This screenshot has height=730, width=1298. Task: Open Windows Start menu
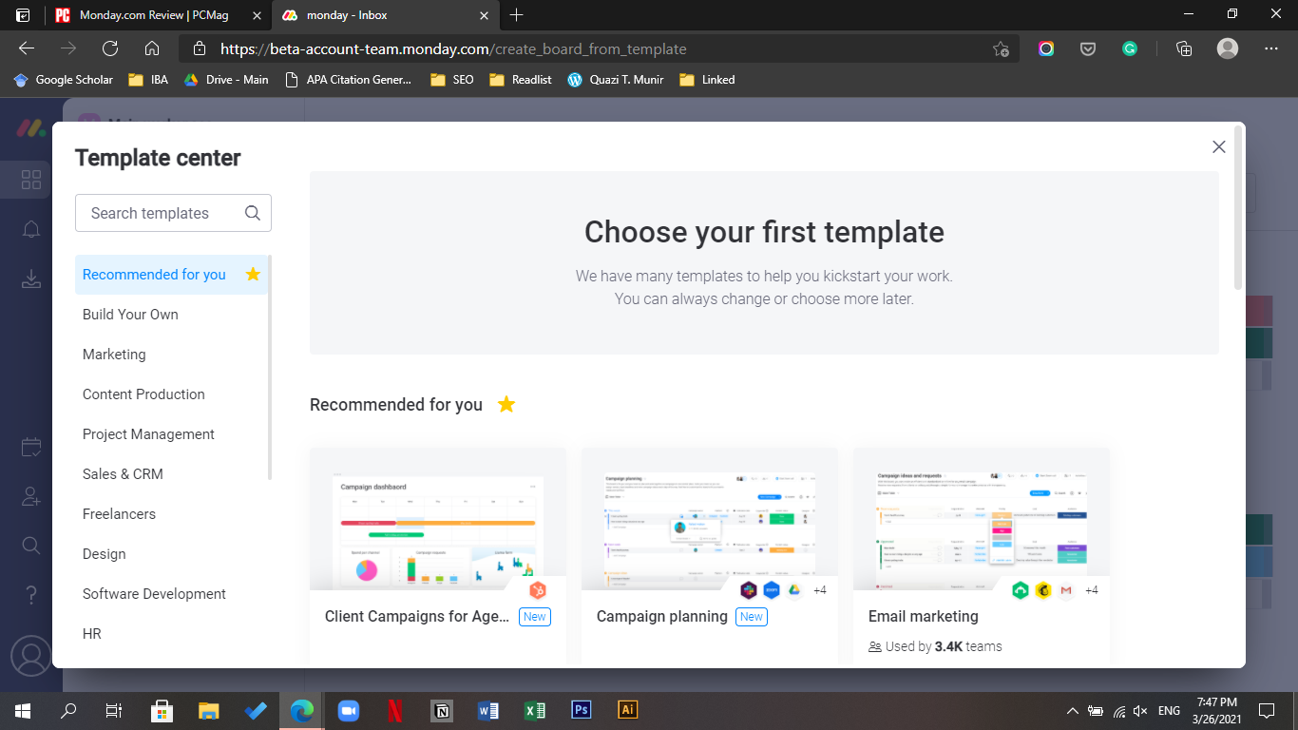point(23,710)
